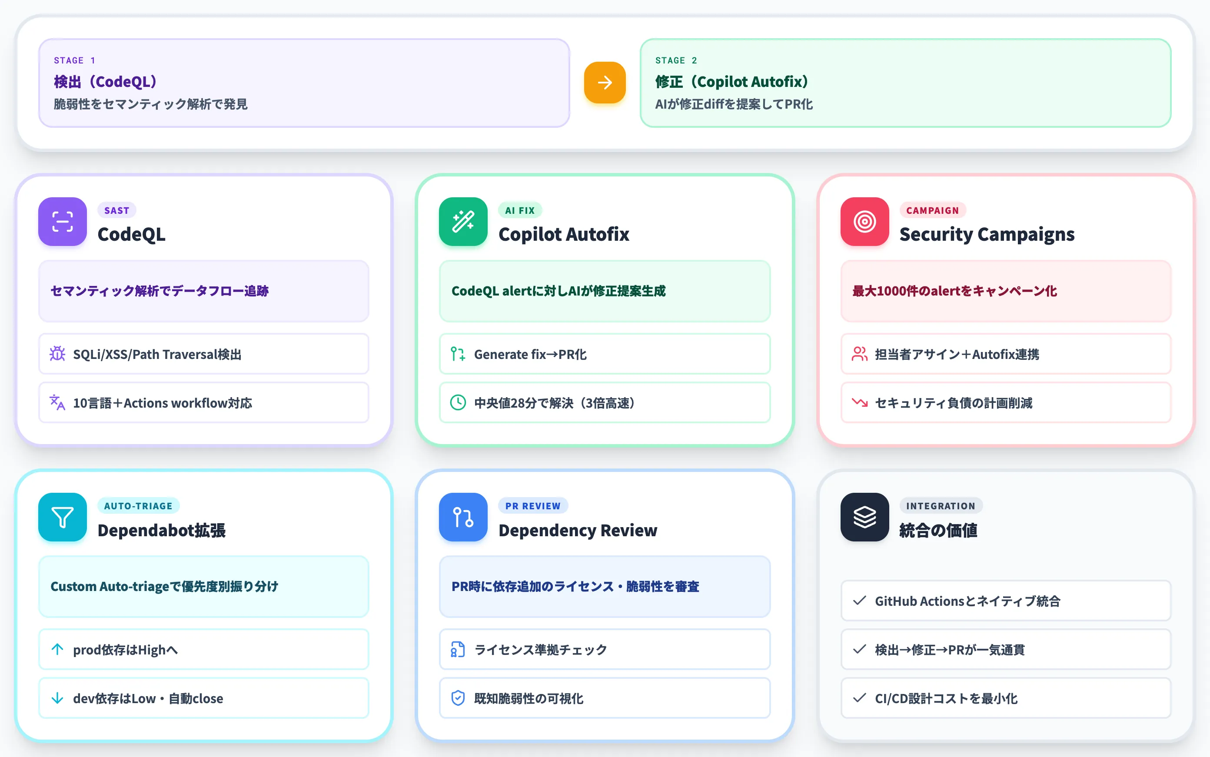Viewport: 1210px width, 757px height.
Task: Select the SAST badge
Action: click(x=116, y=210)
